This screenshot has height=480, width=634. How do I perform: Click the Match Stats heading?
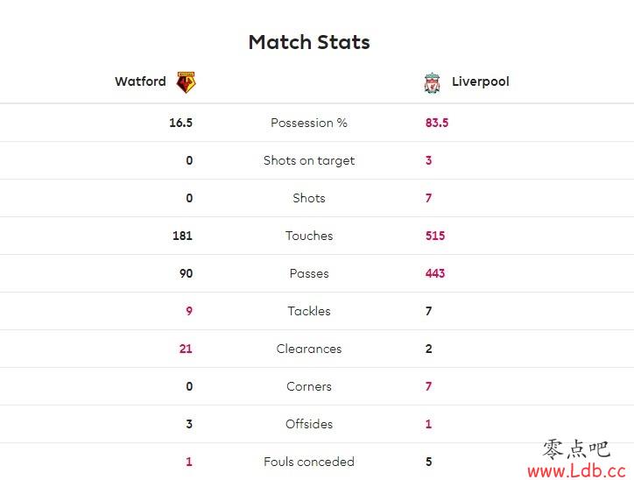pos(309,42)
